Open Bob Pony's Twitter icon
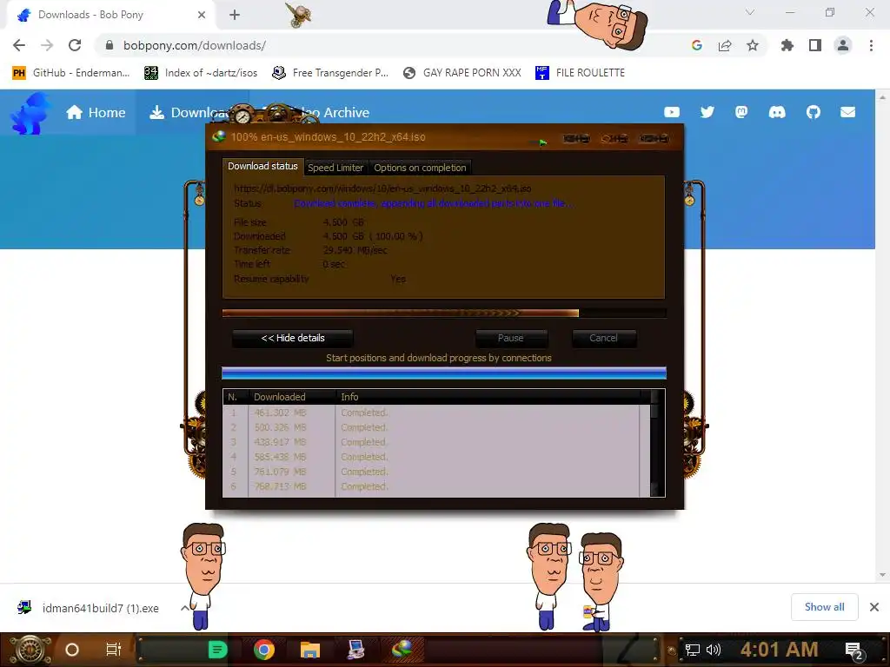The image size is (890, 667). [x=707, y=112]
